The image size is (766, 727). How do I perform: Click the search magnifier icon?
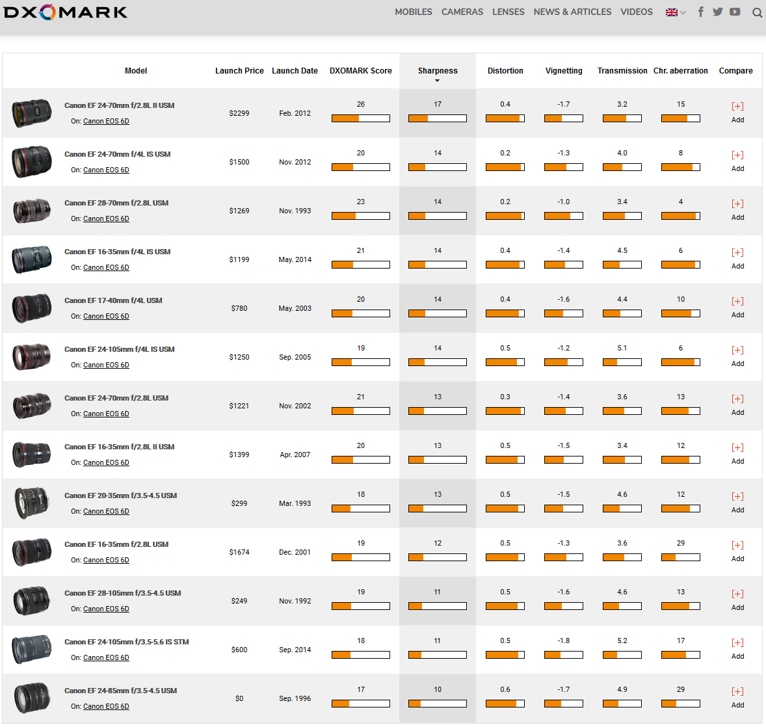coord(757,12)
